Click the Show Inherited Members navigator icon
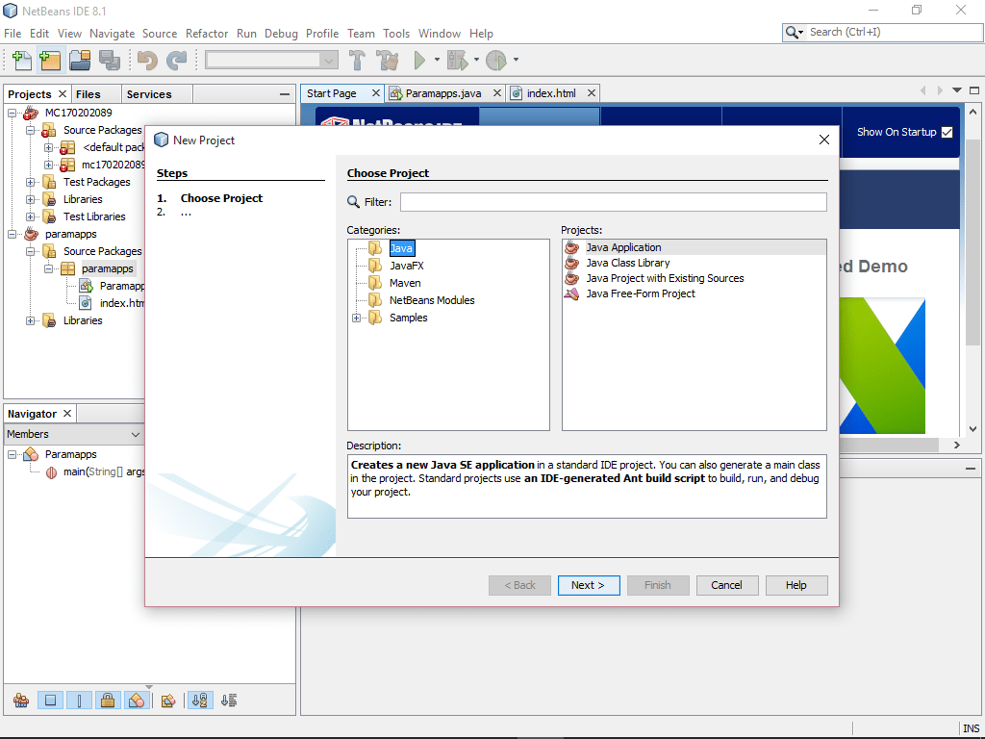 [x=21, y=701]
